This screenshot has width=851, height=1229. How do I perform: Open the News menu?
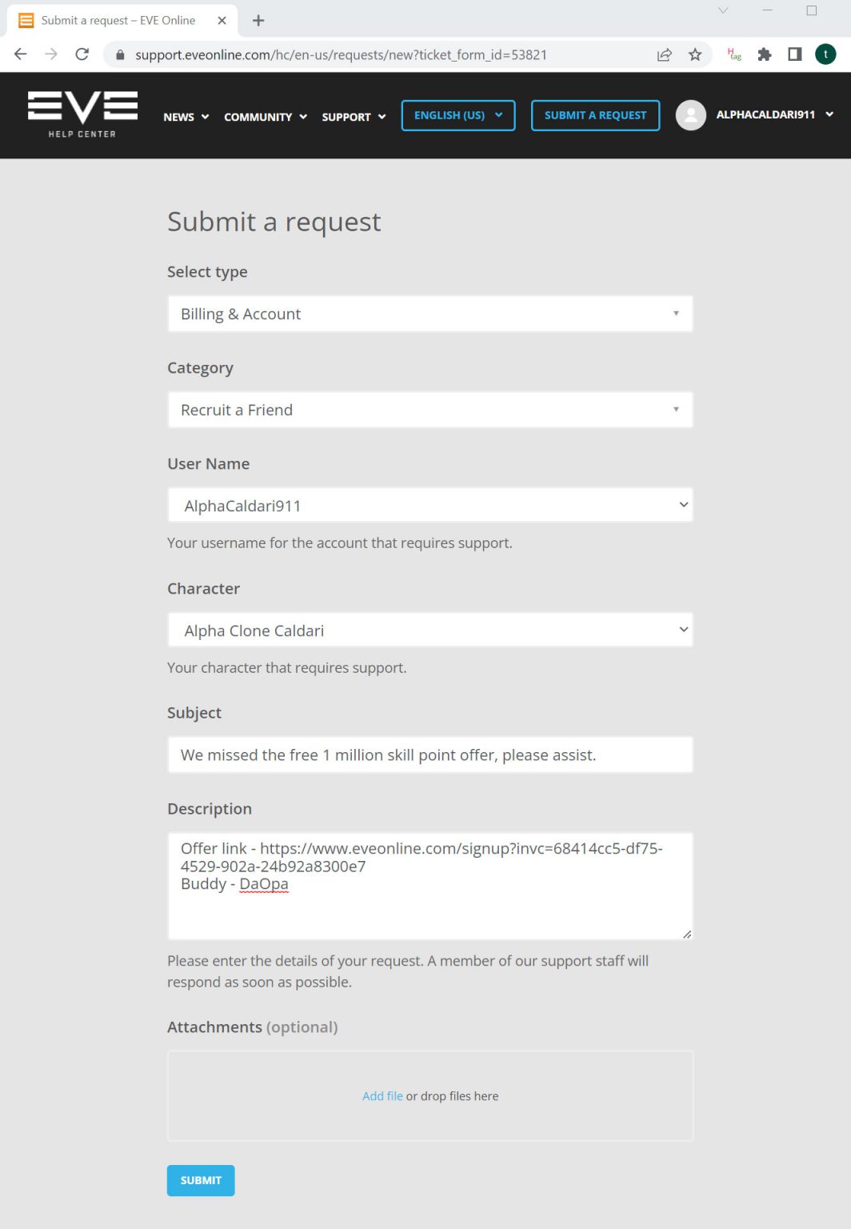(x=186, y=117)
